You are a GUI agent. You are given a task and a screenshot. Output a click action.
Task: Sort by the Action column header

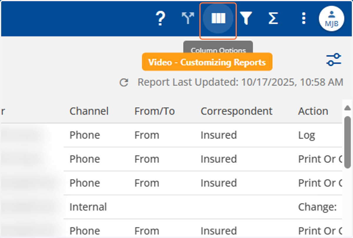(313, 111)
